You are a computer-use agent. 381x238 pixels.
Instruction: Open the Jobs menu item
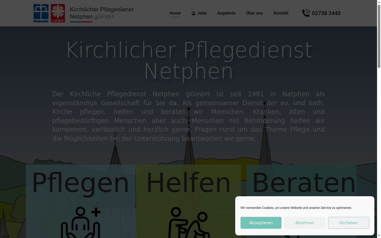pyautogui.click(x=199, y=13)
